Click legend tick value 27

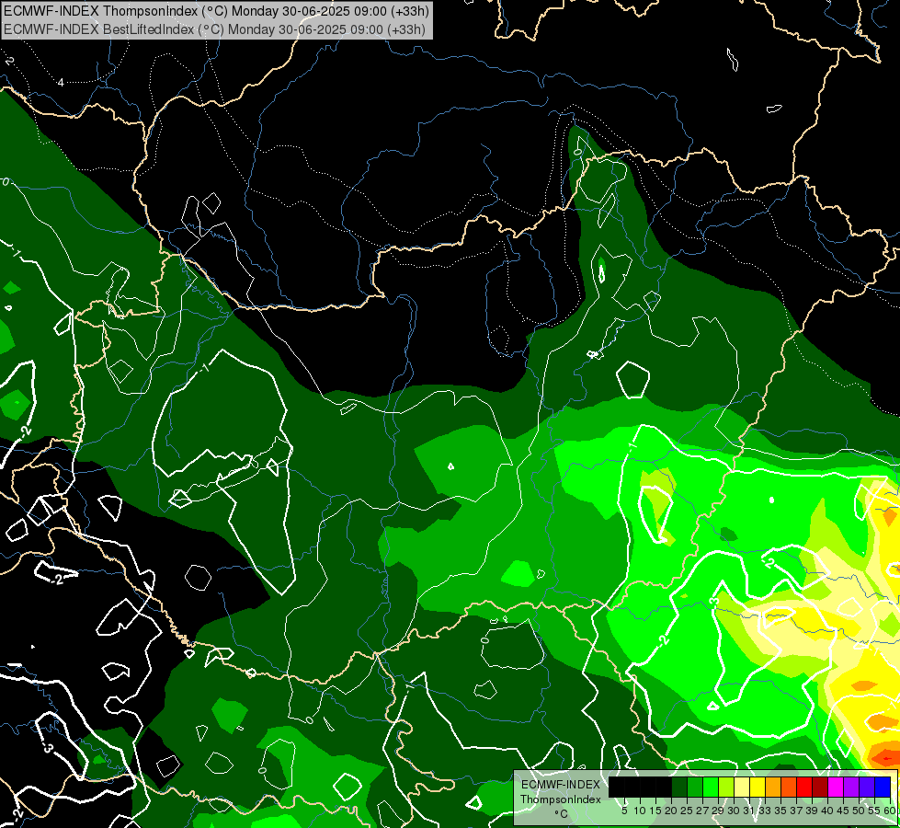point(702,811)
